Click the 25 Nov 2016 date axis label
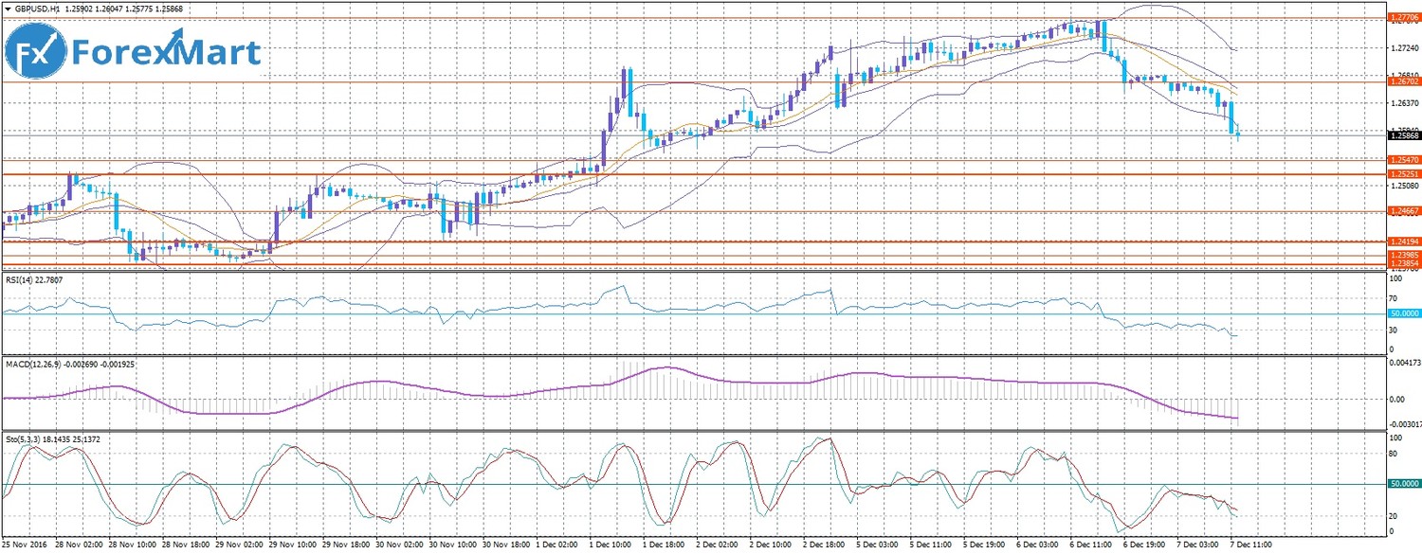Image resolution: width=1422 pixels, height=554 pixels. [26, 547]
